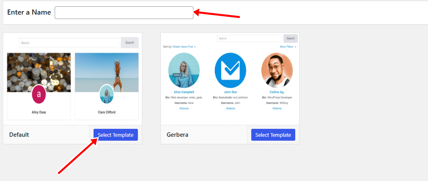Click Collins Ag.'s circular profile photo
Viewport: 428px width, 181px height.
point(277,70)
